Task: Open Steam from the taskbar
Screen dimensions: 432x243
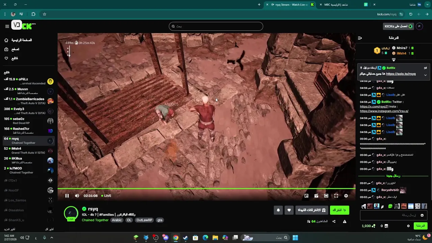Action: [x=185, y=238]
